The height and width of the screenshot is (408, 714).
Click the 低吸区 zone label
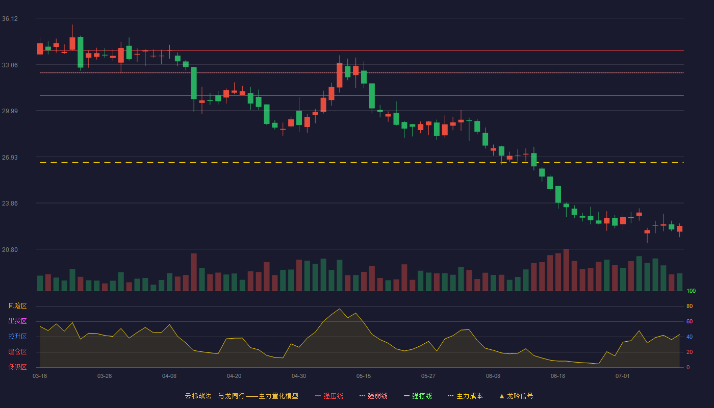[17, 367]
